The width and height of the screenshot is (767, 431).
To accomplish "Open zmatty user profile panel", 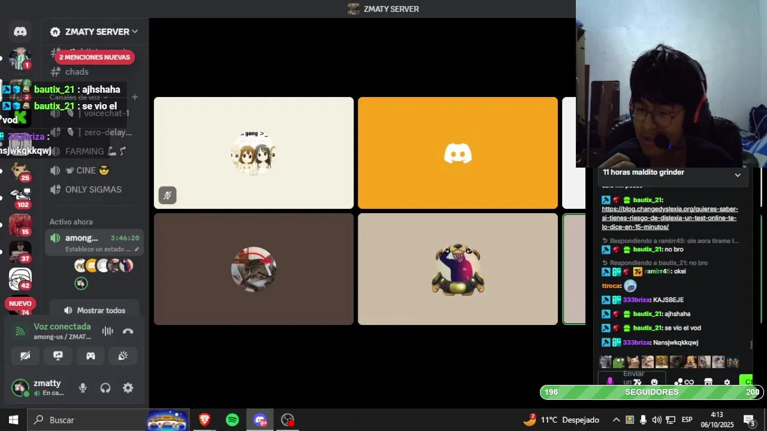I will 40,388.
